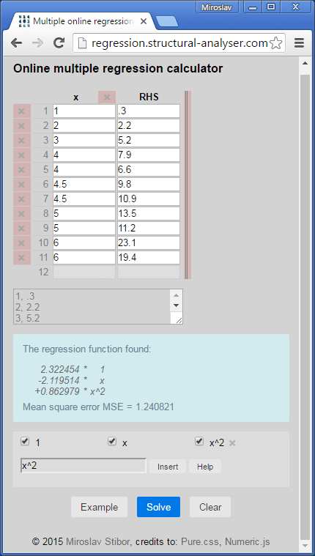The width and height of the screenshot is (315, 556).
Task: Delete row 11 via the X icon
Action: [x=22, y=258]
